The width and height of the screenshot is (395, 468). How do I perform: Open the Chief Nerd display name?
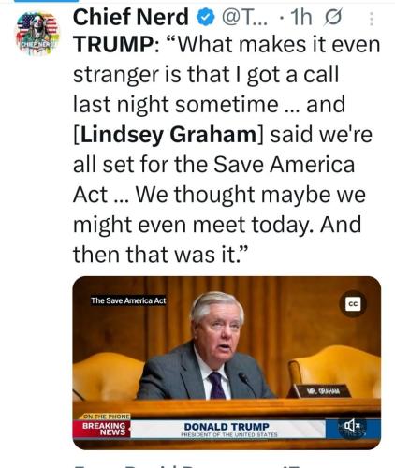pyautogui.click(x=131, y=17)
